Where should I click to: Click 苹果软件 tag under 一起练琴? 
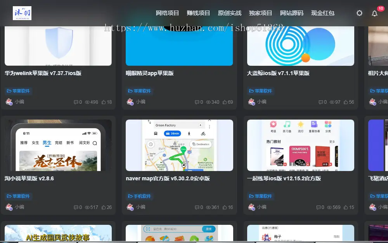[x=261, y=196]
